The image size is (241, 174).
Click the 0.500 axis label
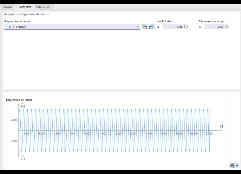(14, 120)
